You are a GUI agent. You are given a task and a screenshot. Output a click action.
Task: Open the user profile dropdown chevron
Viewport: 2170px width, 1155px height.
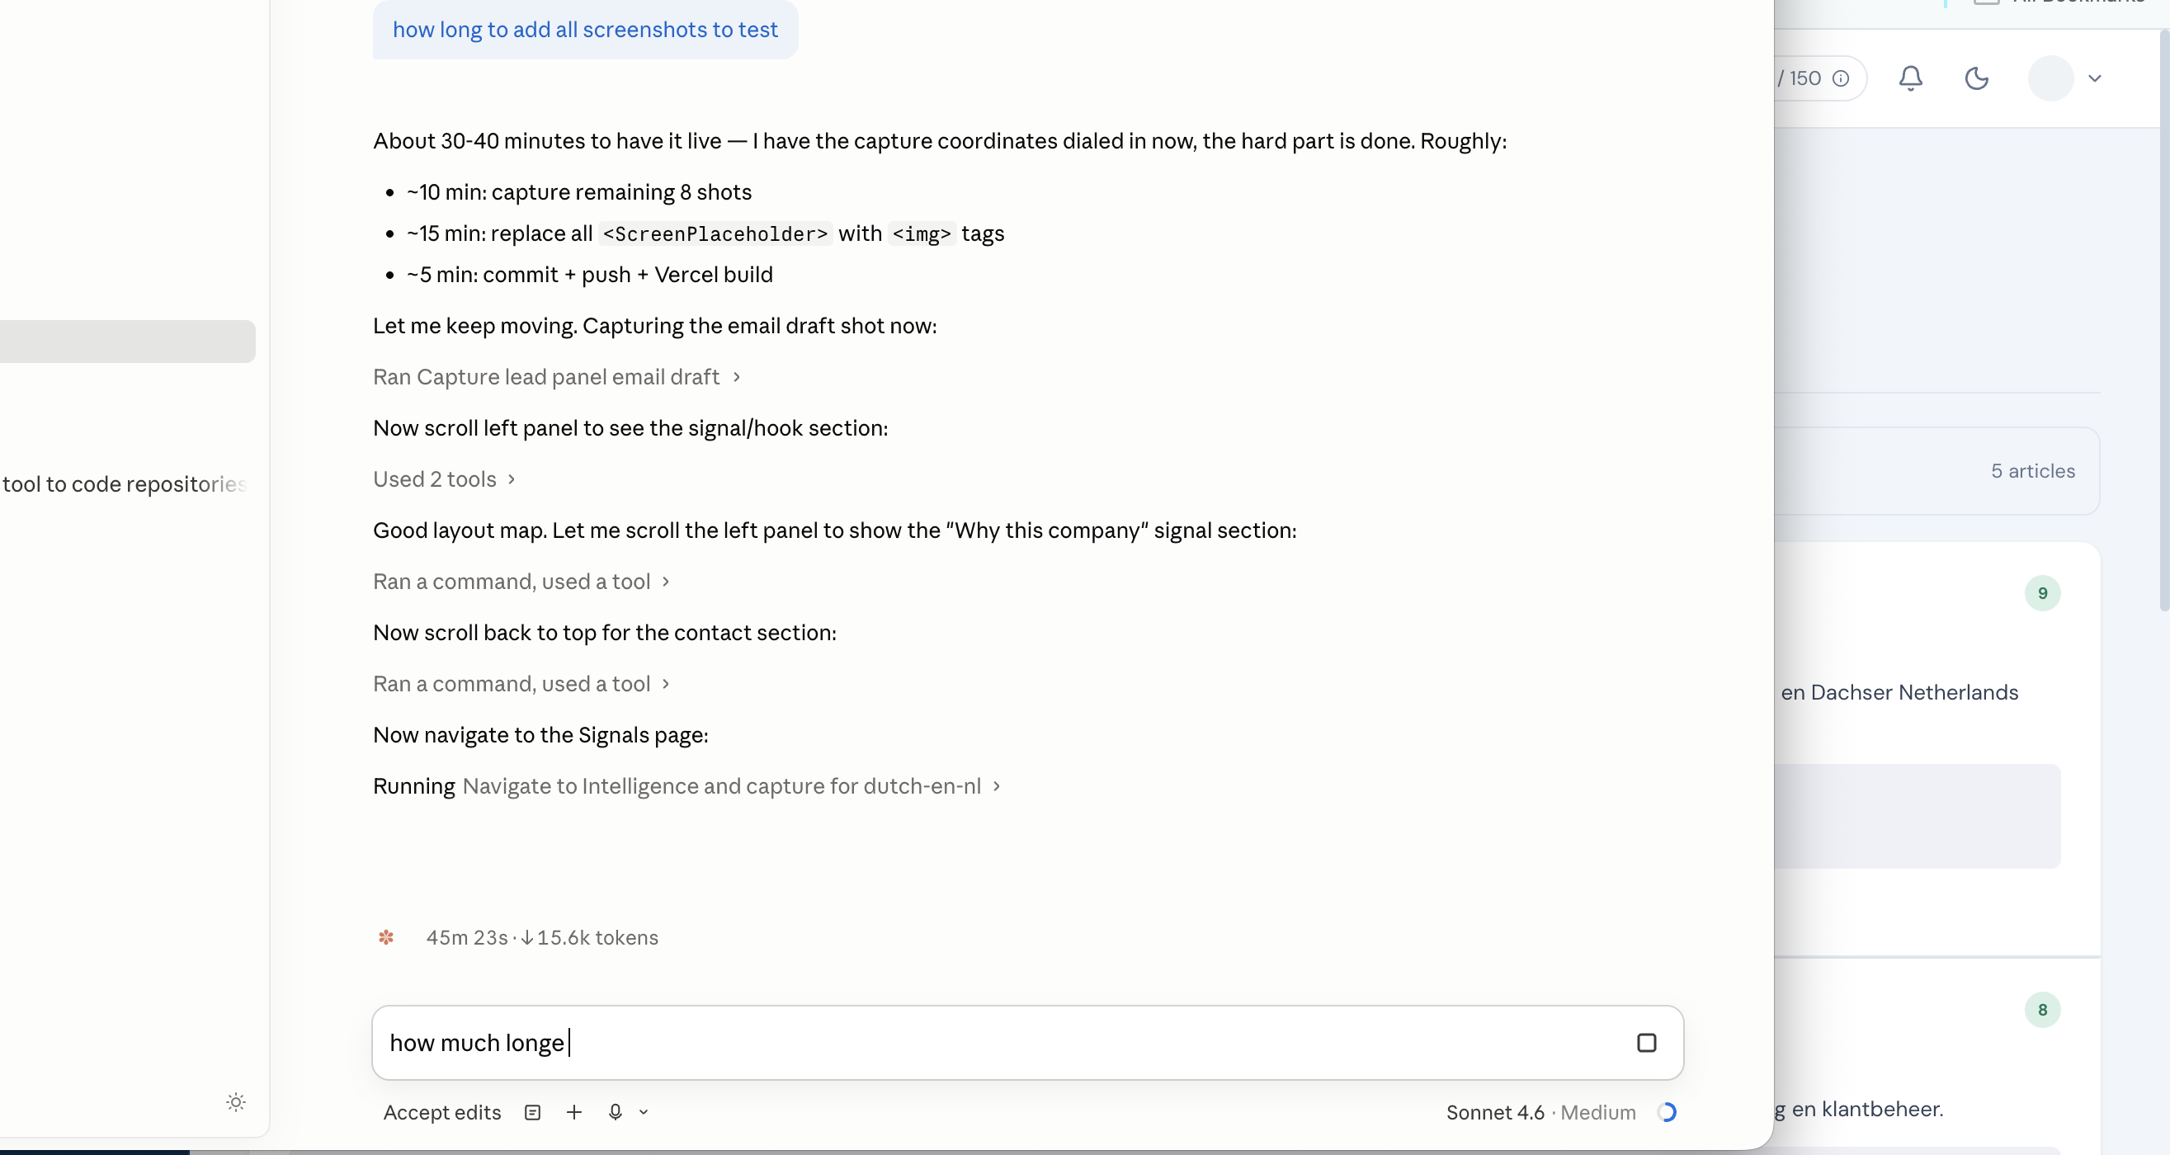tap(2094, 78)
